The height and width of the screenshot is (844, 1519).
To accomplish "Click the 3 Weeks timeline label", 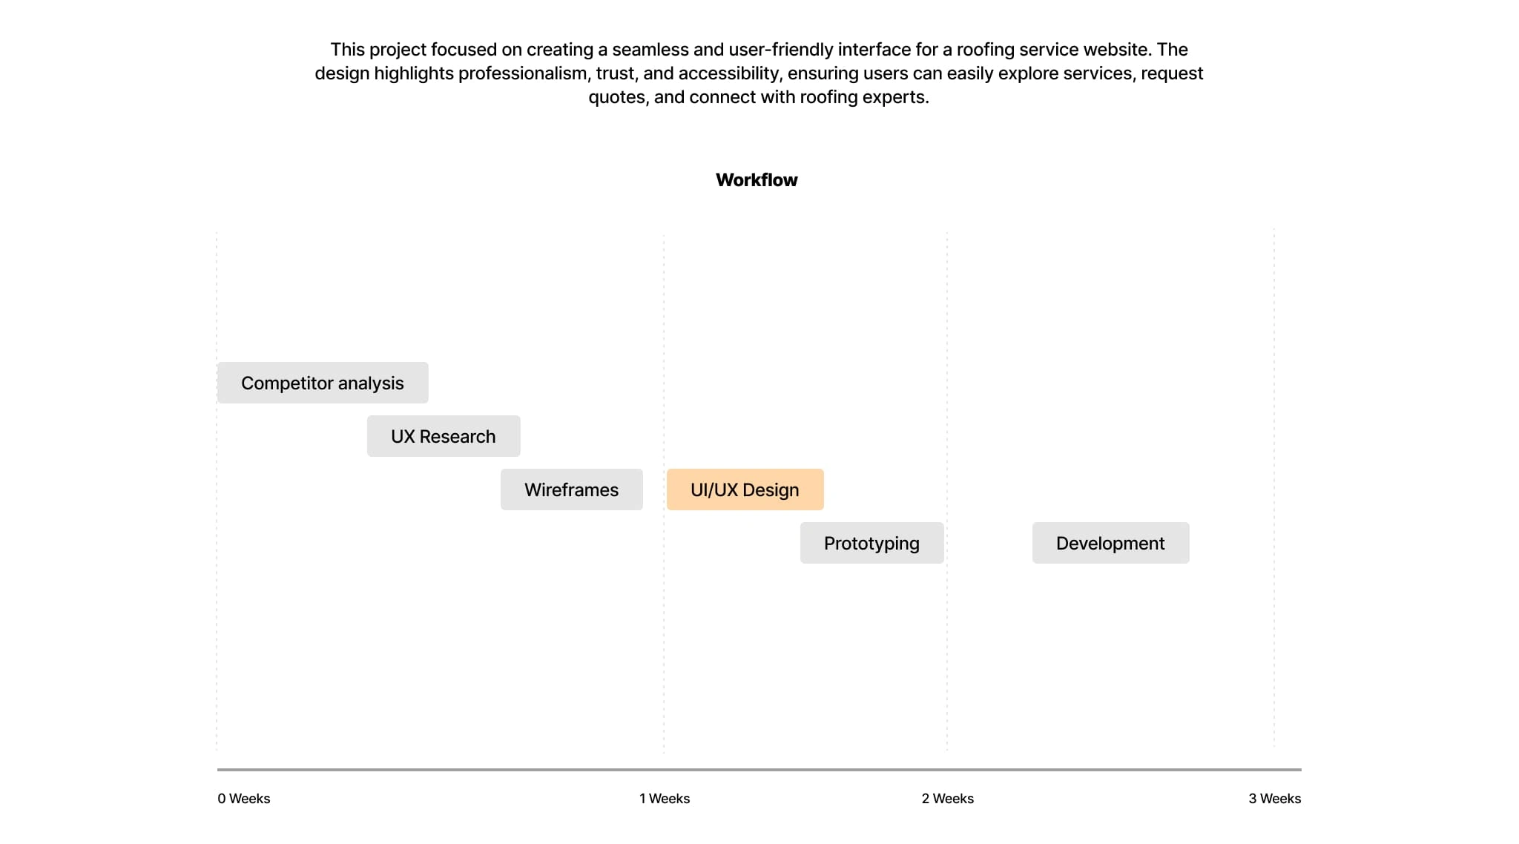I will coord(1274,799).
